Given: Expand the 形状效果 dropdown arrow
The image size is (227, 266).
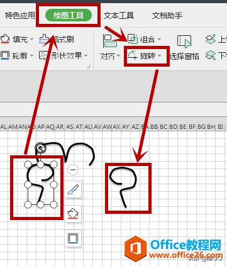Looking at the screenshot, I should click(x=86, y=56).
